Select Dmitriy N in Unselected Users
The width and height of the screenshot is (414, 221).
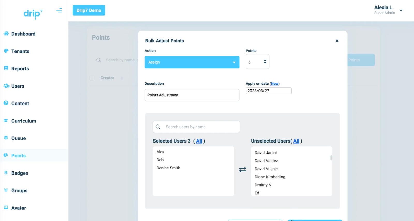point(263,185)
